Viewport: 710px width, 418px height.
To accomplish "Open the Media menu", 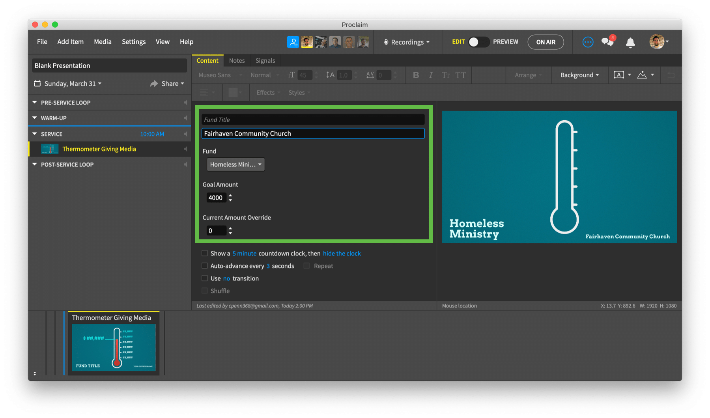I will pyautogui.click(x=103, y=42).
